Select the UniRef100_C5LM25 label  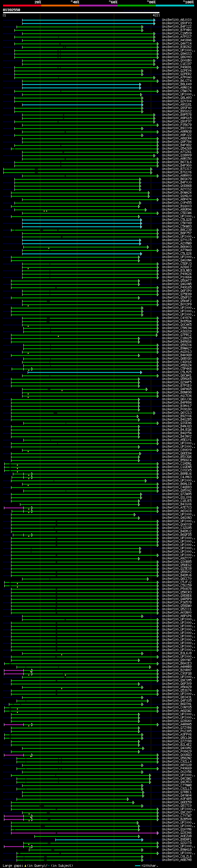[x=177, y=372]
